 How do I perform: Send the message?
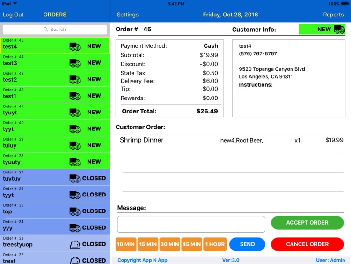[248, 244]
